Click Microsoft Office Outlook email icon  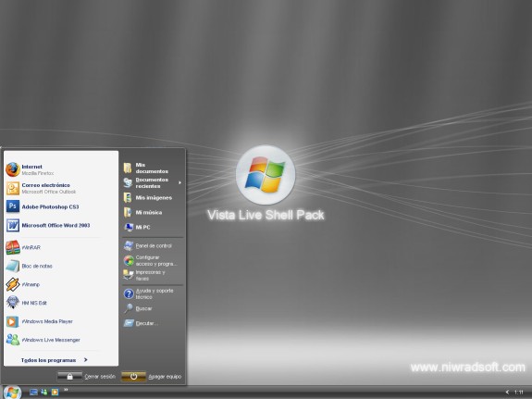coord(13,188)
